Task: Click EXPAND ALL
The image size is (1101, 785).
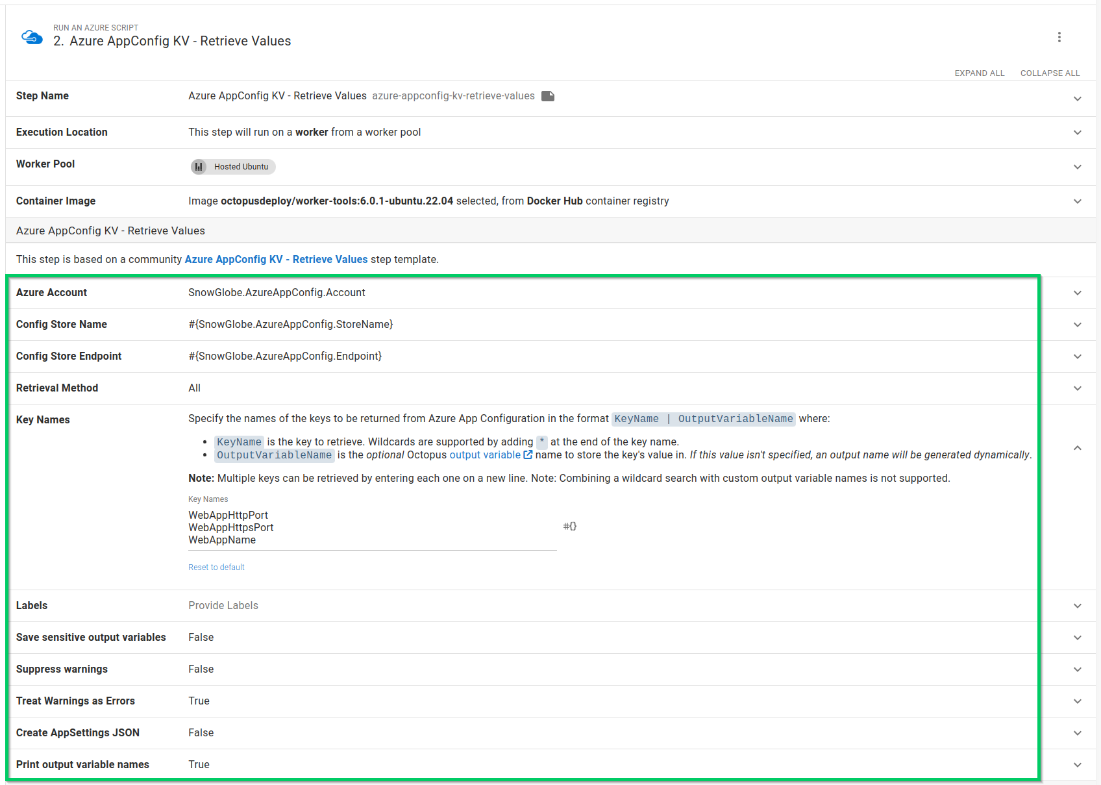Action: pos(979,73)
